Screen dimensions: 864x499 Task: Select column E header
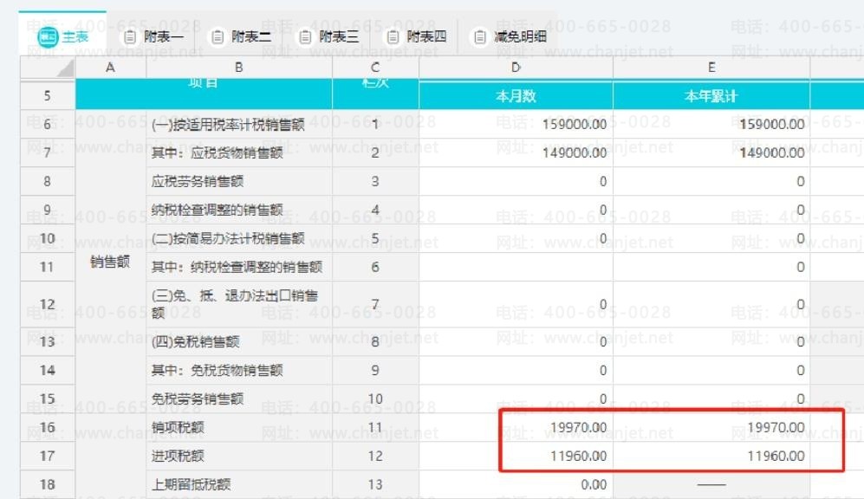[711, 68]
